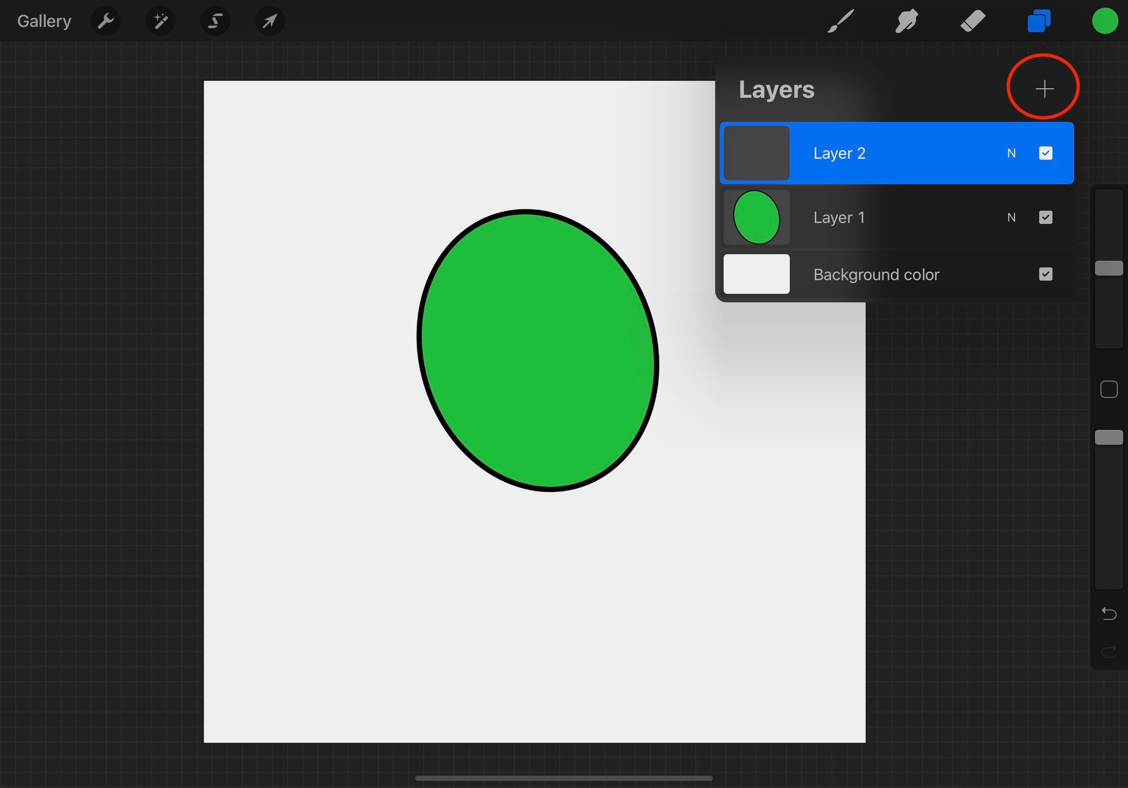Open the Adjustments magic wand tool
Screen dimensions: 1128x788
[161, 21]
